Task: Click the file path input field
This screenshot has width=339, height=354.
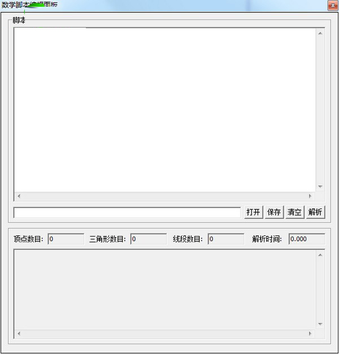Action: point(127,213)
